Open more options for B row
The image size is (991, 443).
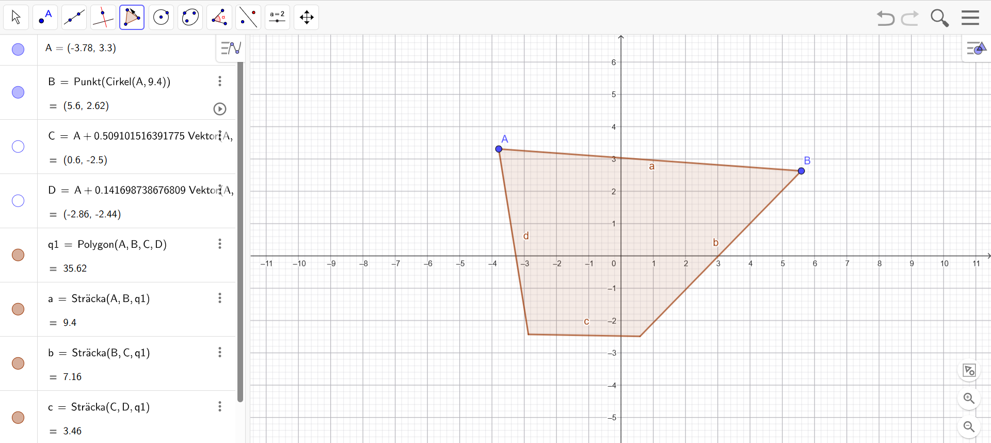(x=220, y=81)
